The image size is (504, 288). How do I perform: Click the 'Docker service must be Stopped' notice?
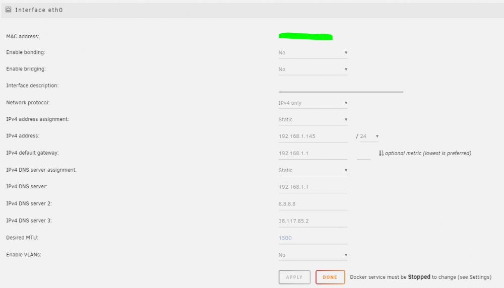pyautogui.click(x=421, y=277)
